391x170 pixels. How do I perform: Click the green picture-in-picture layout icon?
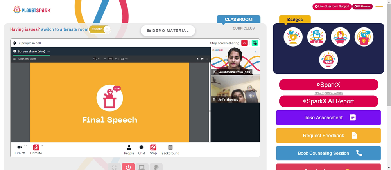pos(255,43)
